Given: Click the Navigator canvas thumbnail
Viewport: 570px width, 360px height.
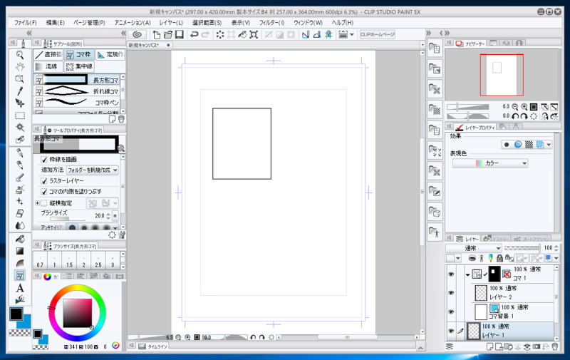Looking at the screenshot, I should [502, 75].
